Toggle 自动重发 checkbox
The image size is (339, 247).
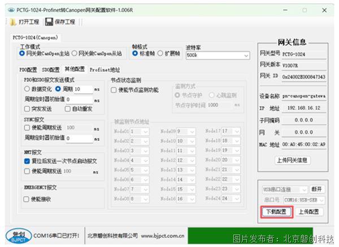pyautogui.click(x=68, y=109)
